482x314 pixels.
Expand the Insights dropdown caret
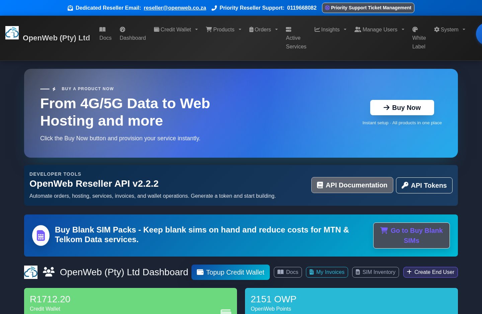pos(345,29)
